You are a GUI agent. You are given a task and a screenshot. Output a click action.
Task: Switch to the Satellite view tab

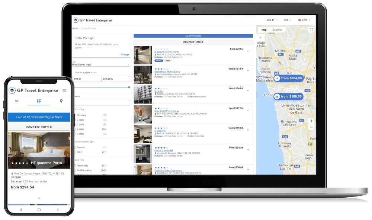click(x=277, y=30)
